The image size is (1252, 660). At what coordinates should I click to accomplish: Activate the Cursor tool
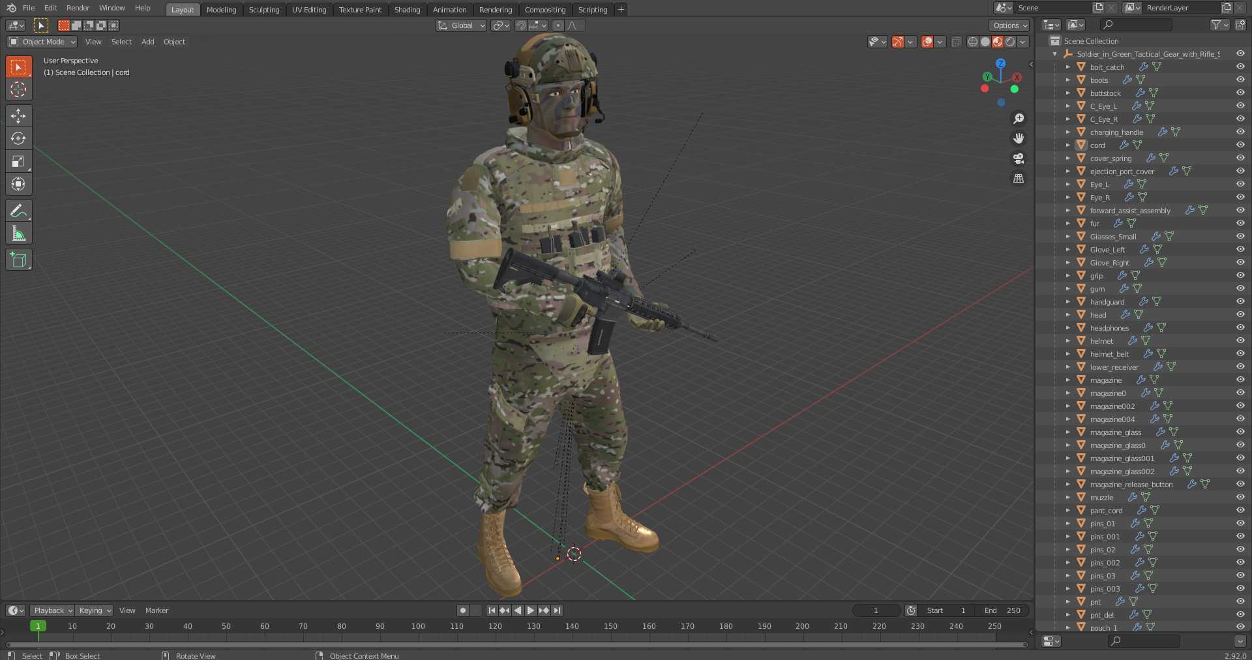pos(18,89)
